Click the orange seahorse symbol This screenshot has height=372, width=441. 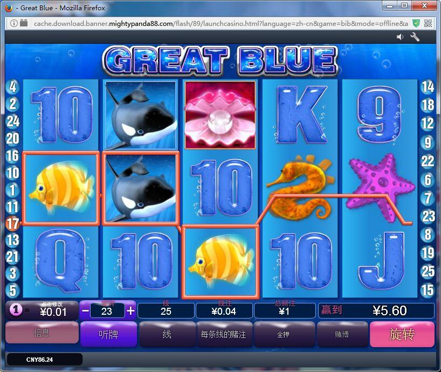[x=300, y=187]
